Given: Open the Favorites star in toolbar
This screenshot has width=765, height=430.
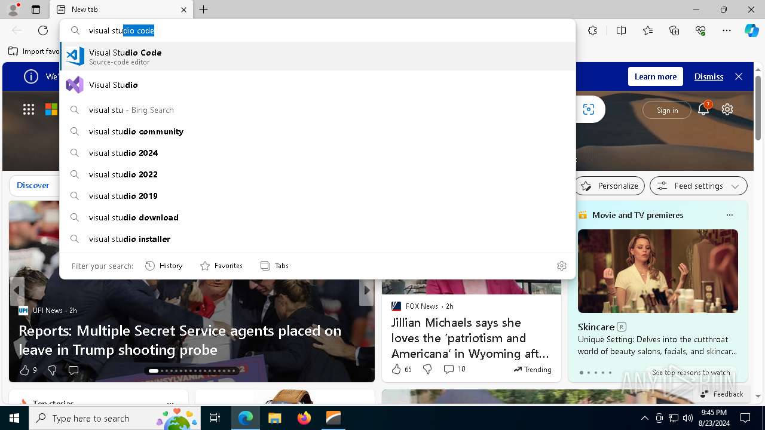Looking at the screenshot, I should tap(648, 30).
